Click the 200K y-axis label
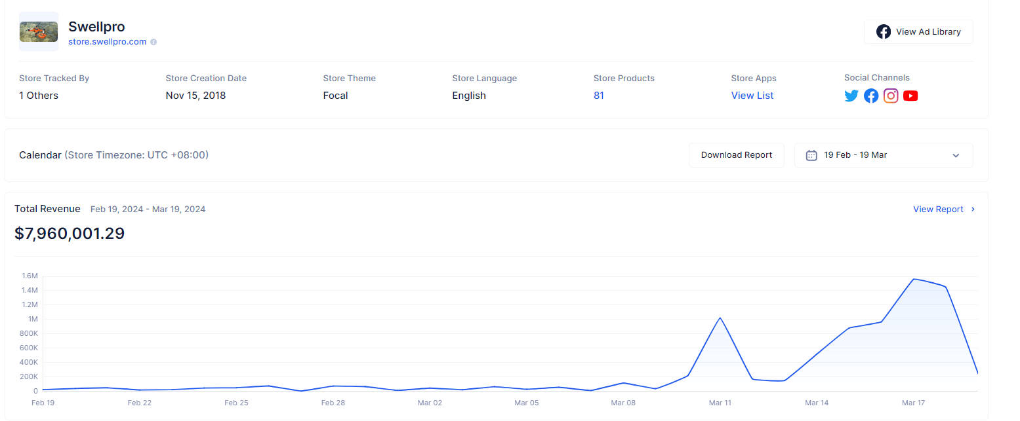The width and height of the screenshot is (1020, 421). pos(29,376)
